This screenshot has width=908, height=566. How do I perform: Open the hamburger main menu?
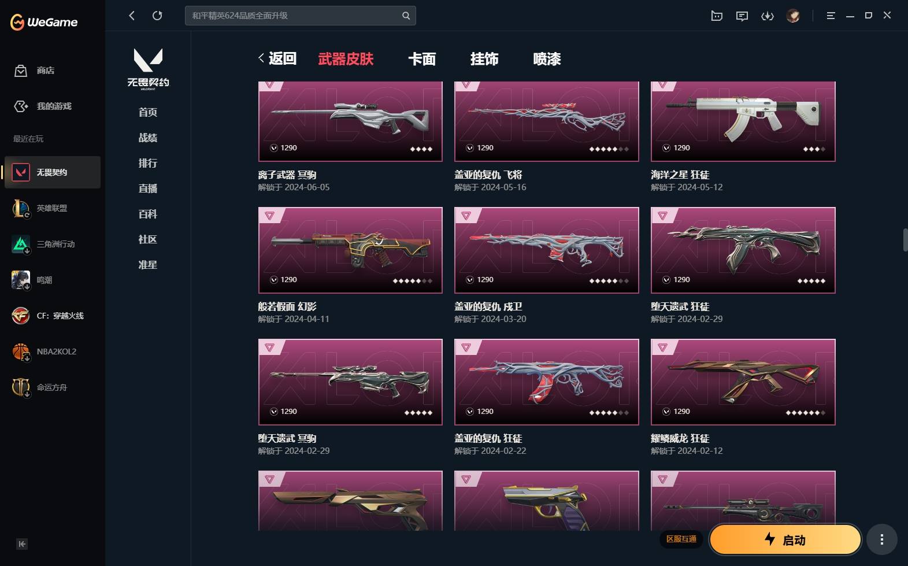[x=831, y=16]
